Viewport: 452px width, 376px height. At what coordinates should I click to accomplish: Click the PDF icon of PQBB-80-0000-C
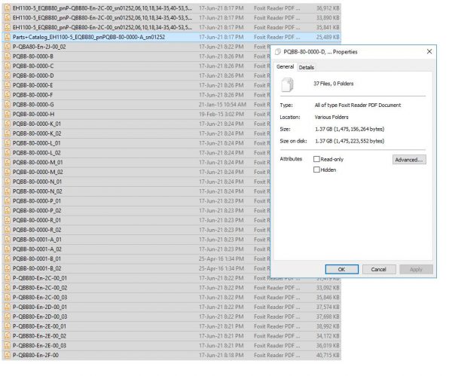pos(8,66)
